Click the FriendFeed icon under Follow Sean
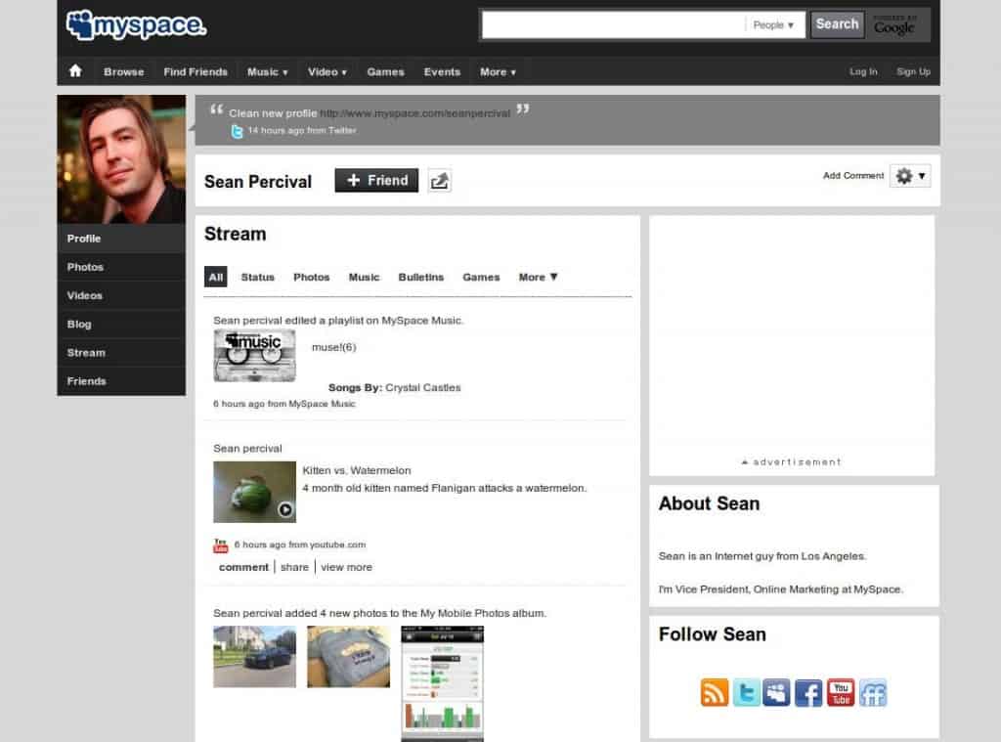Screen dimensions: 1001x742 click(x=873, y=693)
